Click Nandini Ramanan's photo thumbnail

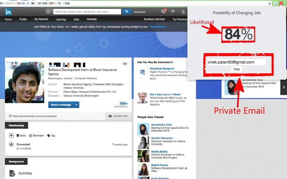(143, 142)
